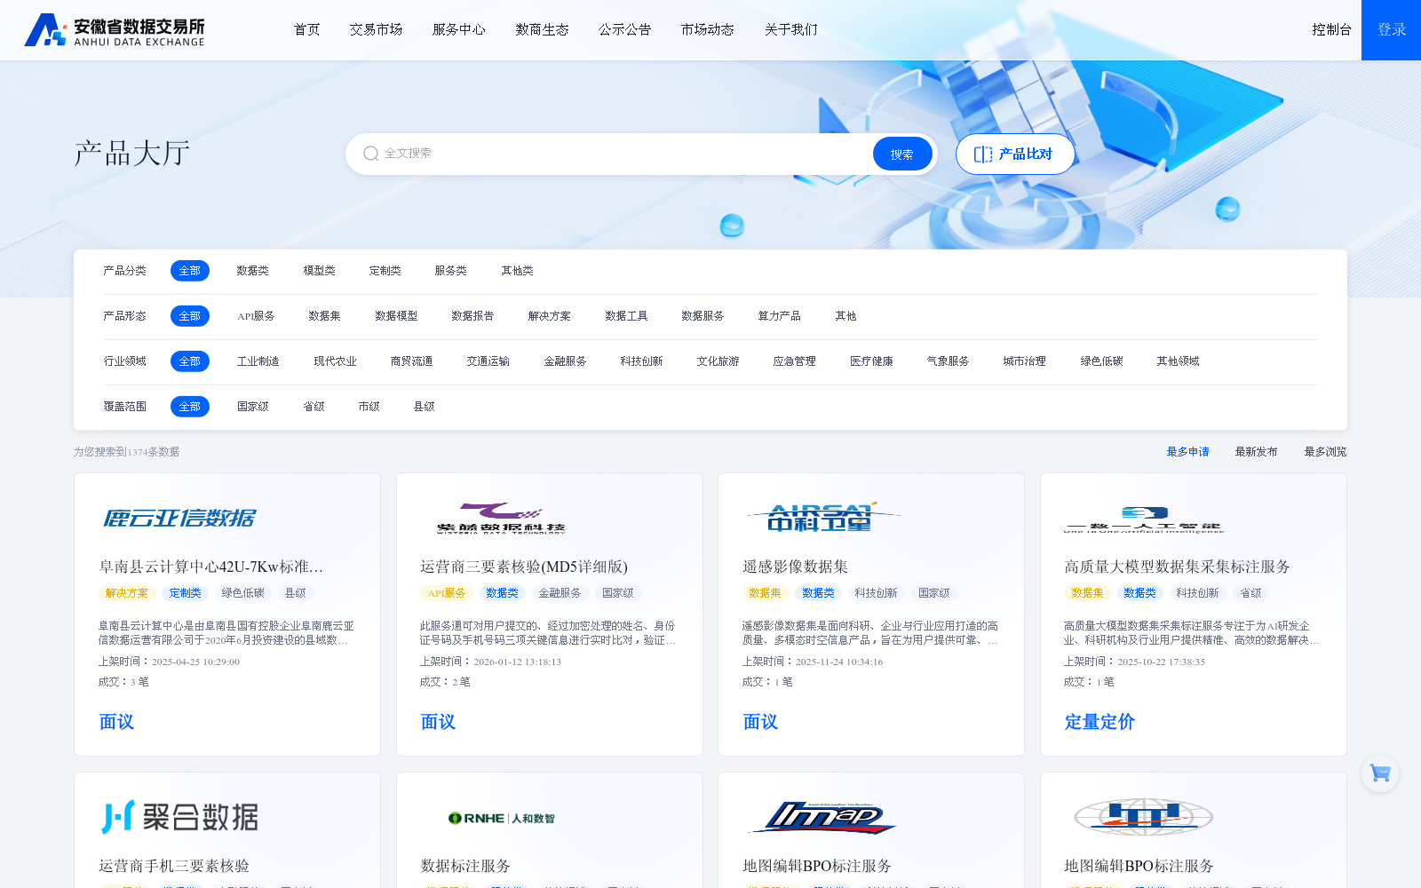
Task: Open 数商生态 navigation item
Action: click(542, 29)
